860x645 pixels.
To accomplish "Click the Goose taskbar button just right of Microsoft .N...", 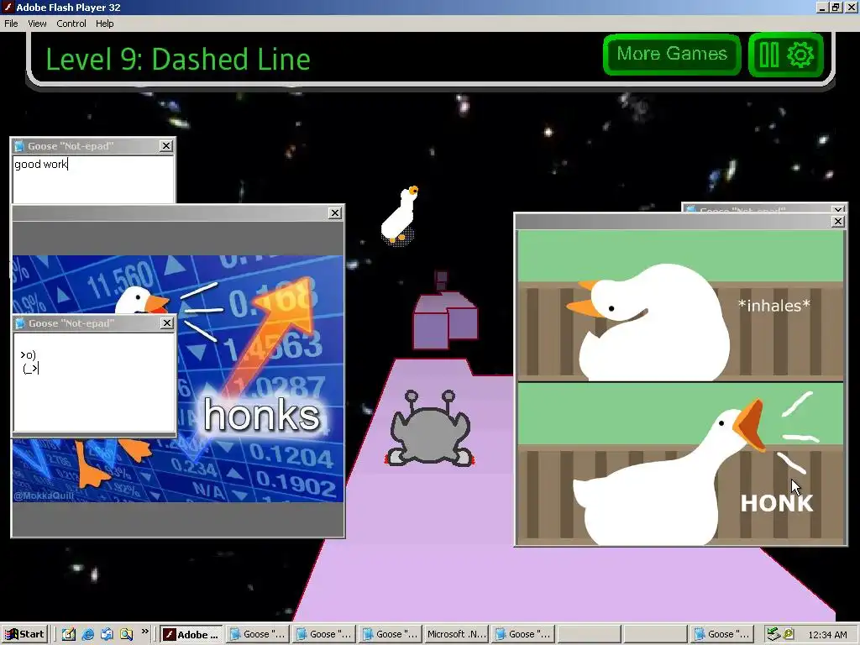I will click(522, 634).
